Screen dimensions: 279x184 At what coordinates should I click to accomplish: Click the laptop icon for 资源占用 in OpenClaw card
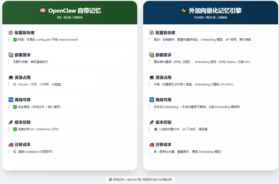tap(11, 77)
